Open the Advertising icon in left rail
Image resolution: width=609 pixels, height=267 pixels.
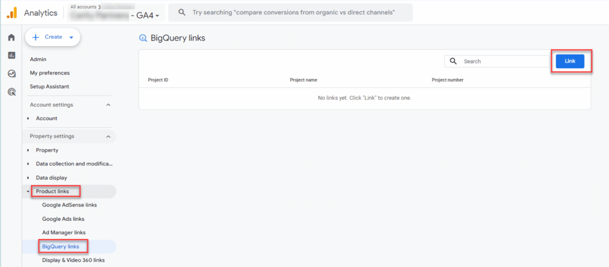(x=11, y=92)
